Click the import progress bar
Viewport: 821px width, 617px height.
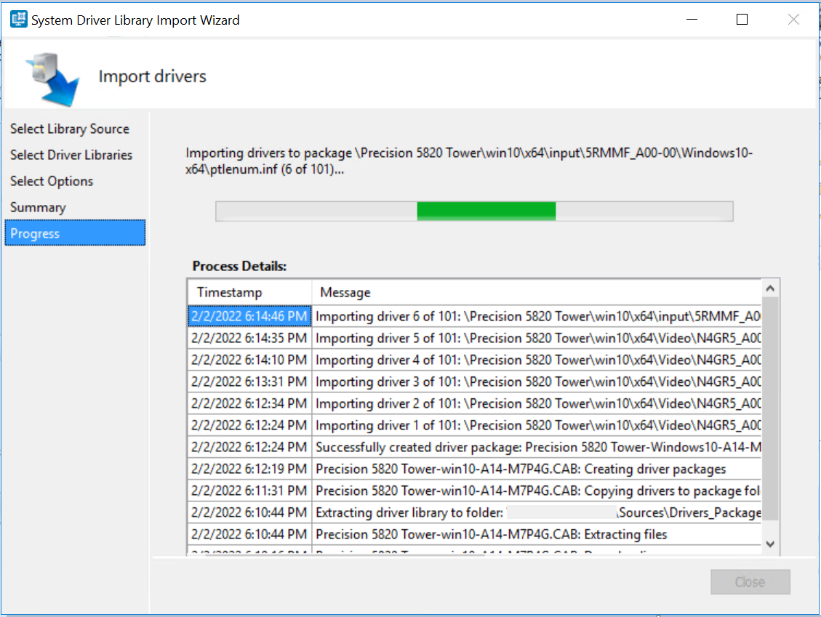pyautogui.click(x=473, y=211)
